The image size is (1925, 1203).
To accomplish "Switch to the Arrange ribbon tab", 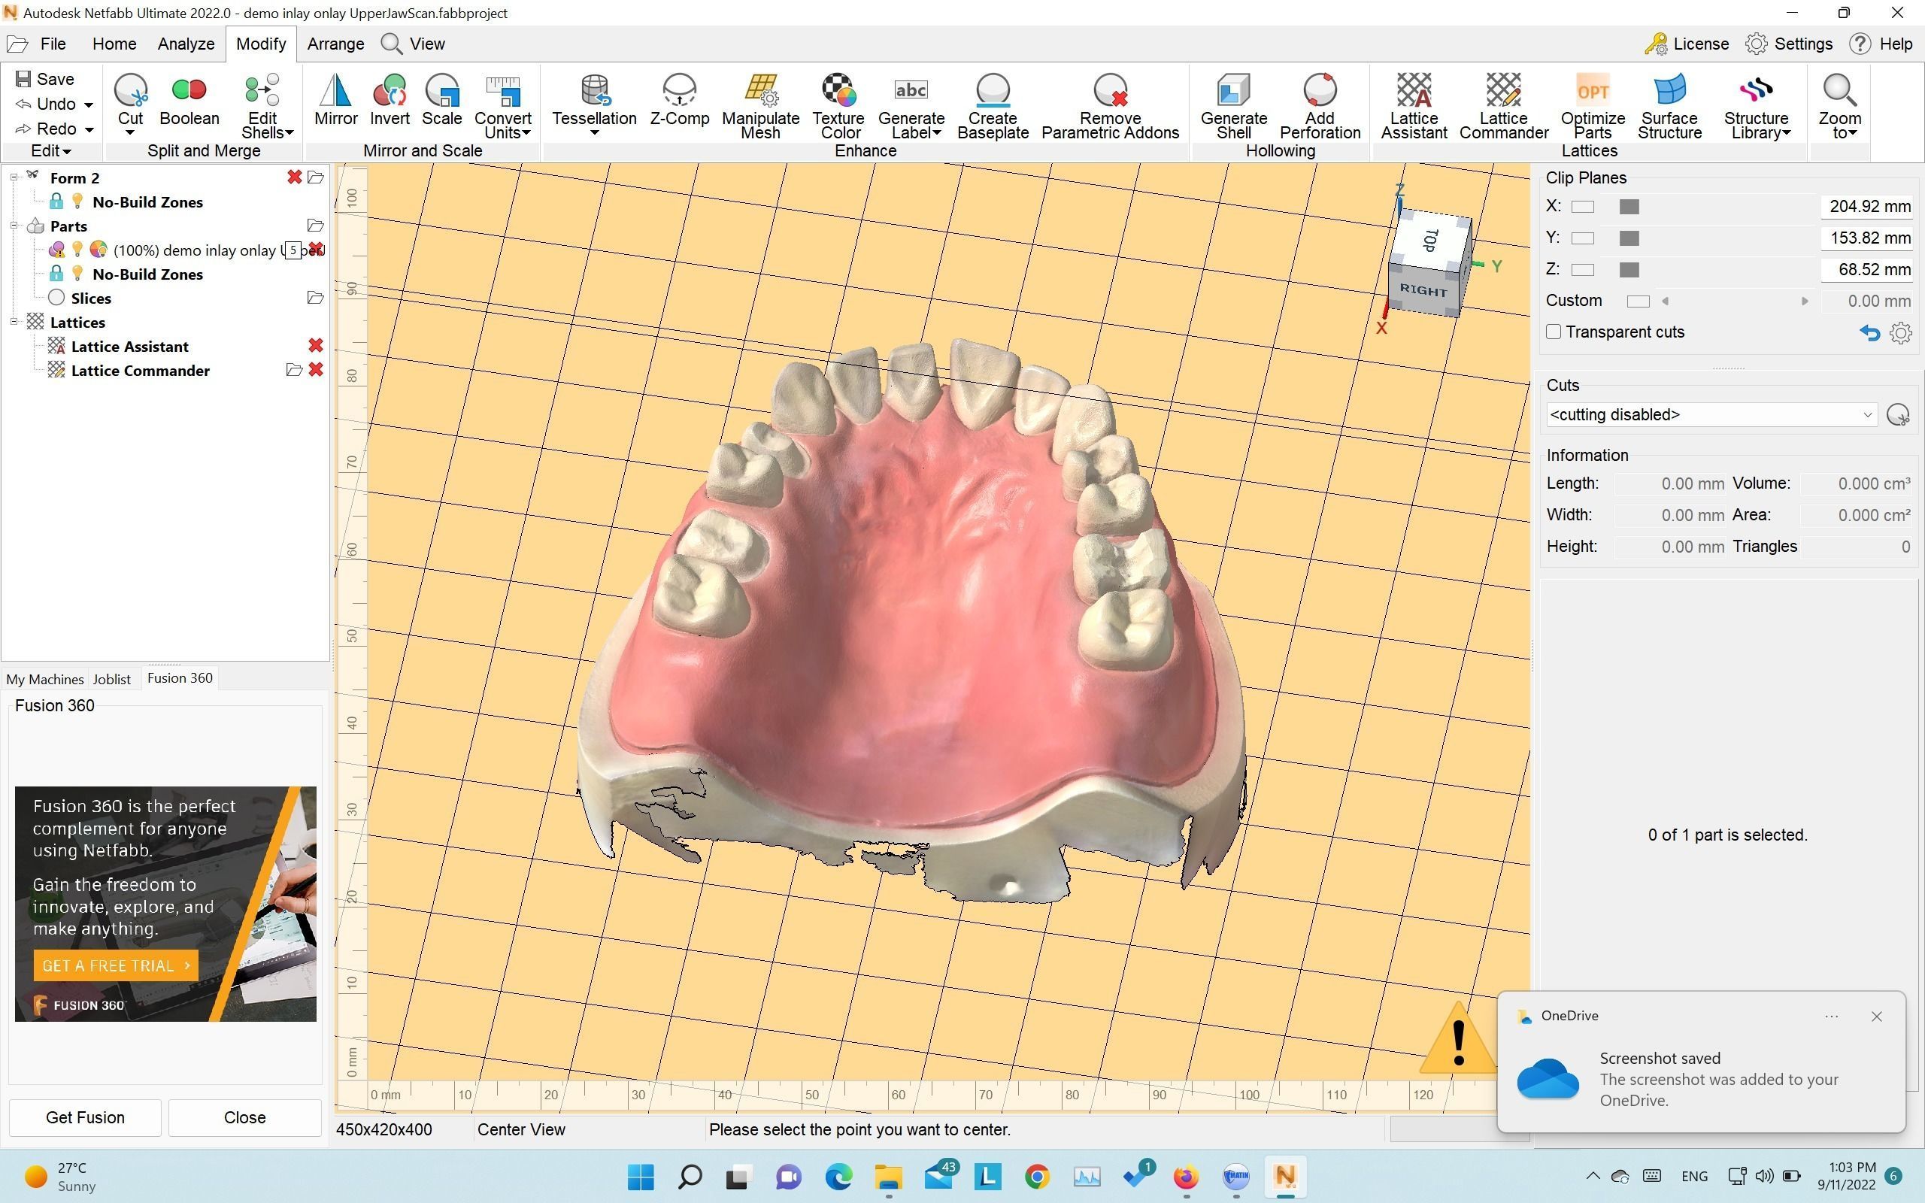I will [335, 44].
